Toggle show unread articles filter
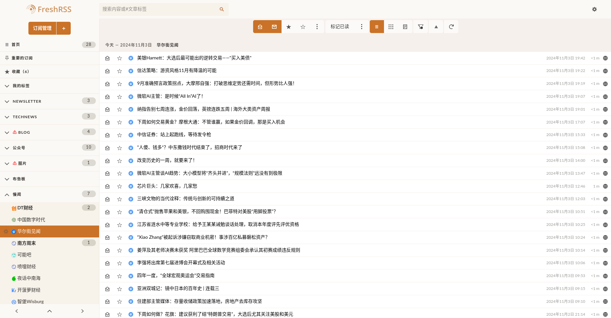This screenshot has width=611, height=318. tap(274, 27)
